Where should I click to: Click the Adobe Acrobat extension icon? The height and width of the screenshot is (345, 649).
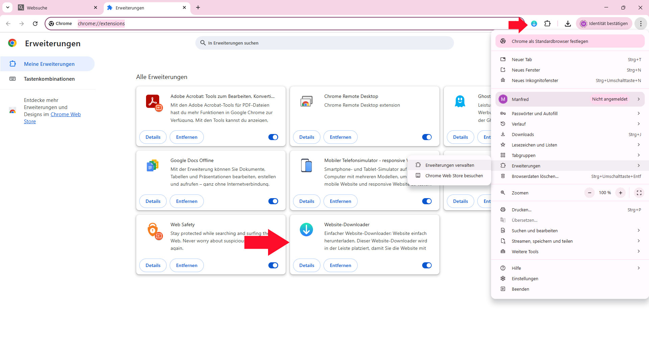[x=153, y=102]
